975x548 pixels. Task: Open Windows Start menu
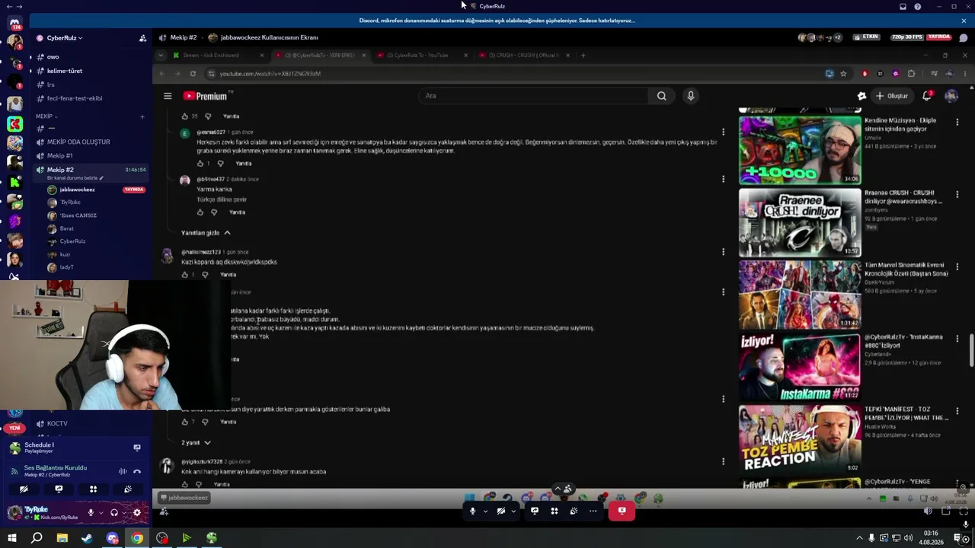coord(11,538)
